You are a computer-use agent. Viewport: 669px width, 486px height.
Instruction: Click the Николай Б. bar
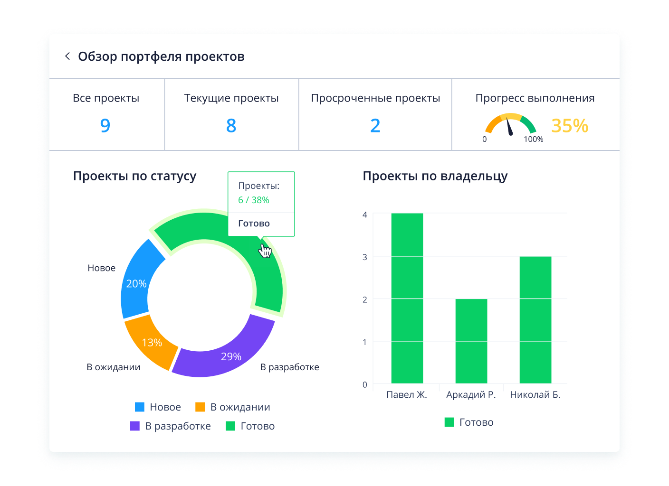pos(535,319)
